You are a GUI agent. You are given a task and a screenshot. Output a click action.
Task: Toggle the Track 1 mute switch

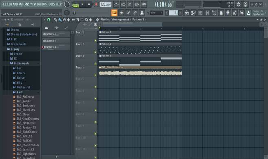coord(95,40)
